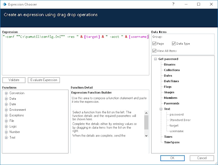Select the Binaries data item group

[x=169, y=64]
